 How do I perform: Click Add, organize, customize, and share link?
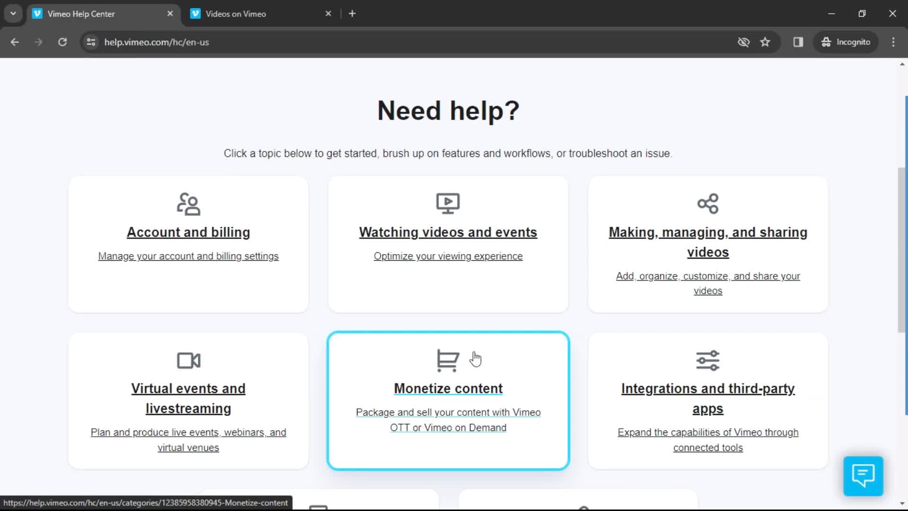tap(708, 283)
